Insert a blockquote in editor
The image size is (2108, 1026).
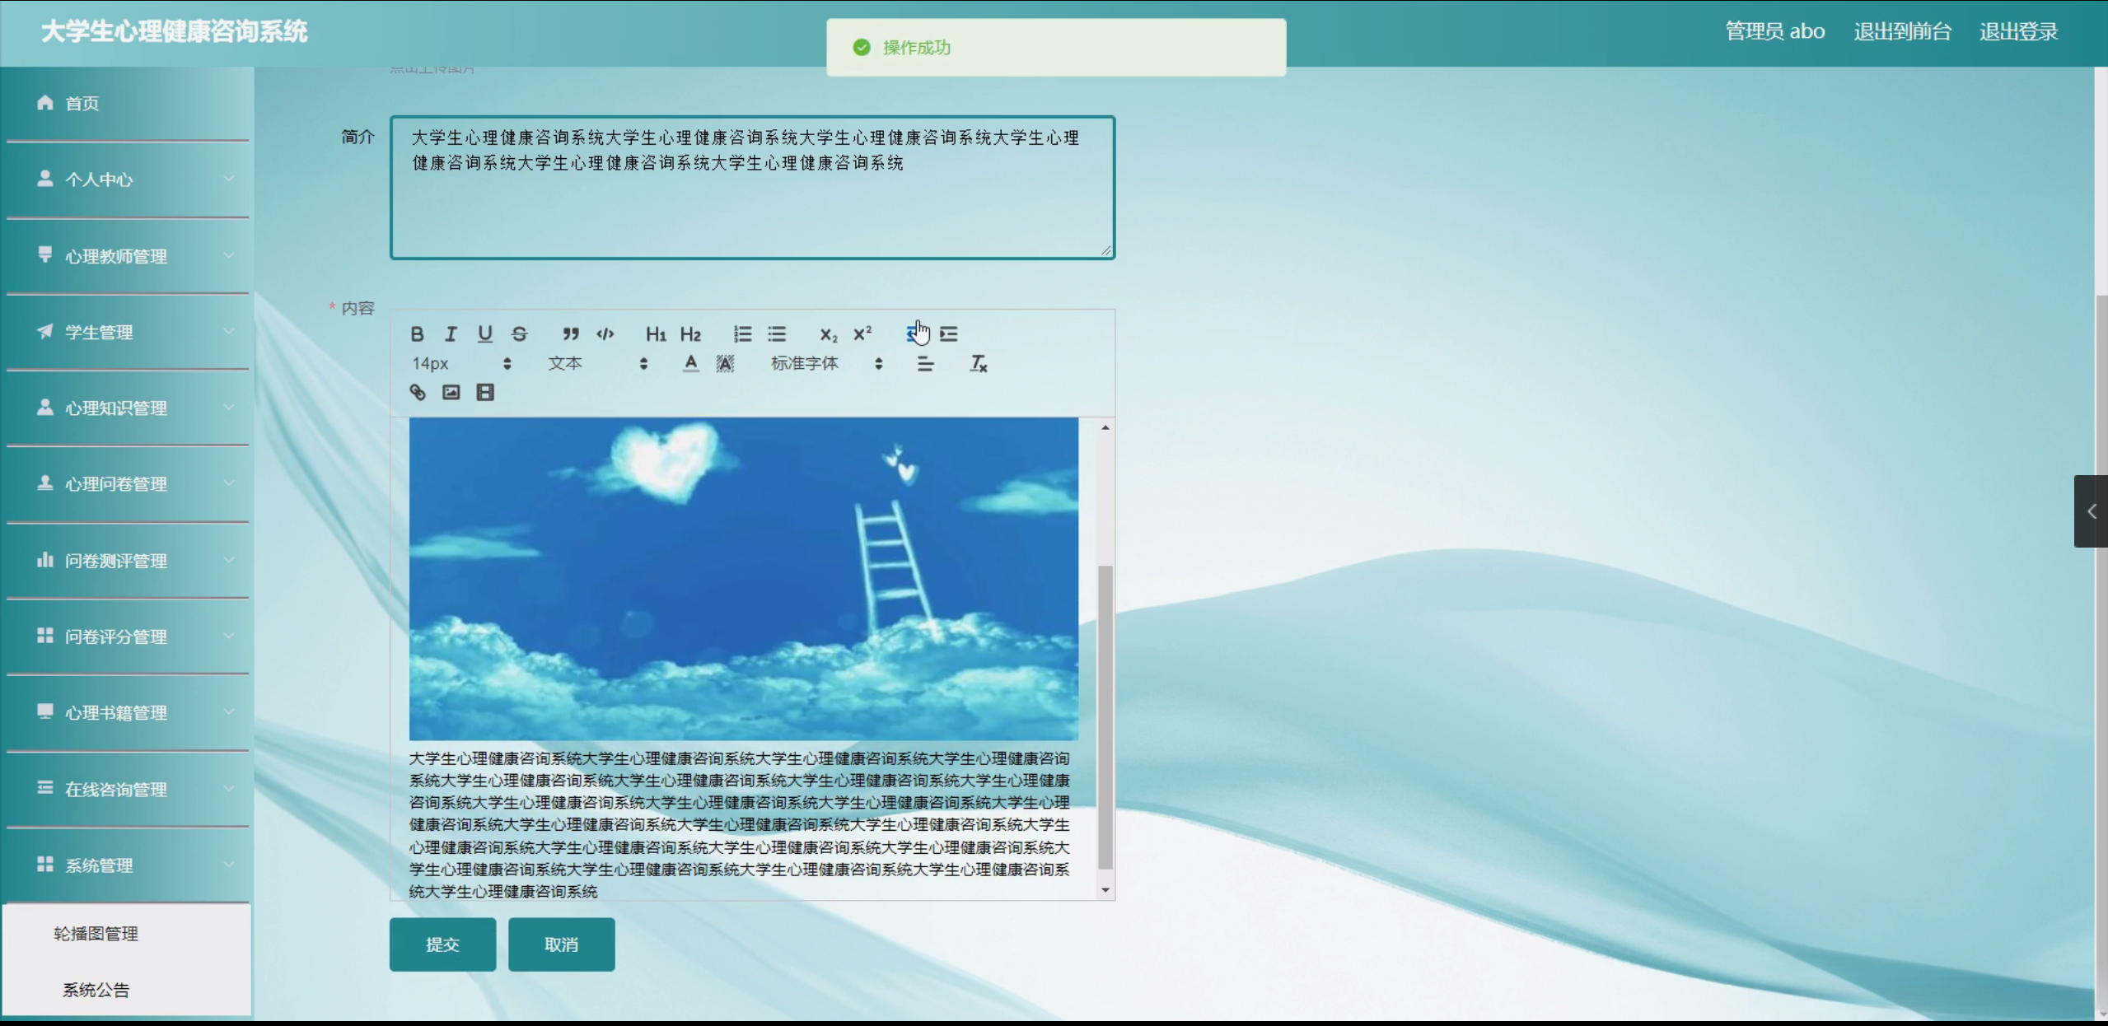571,333
